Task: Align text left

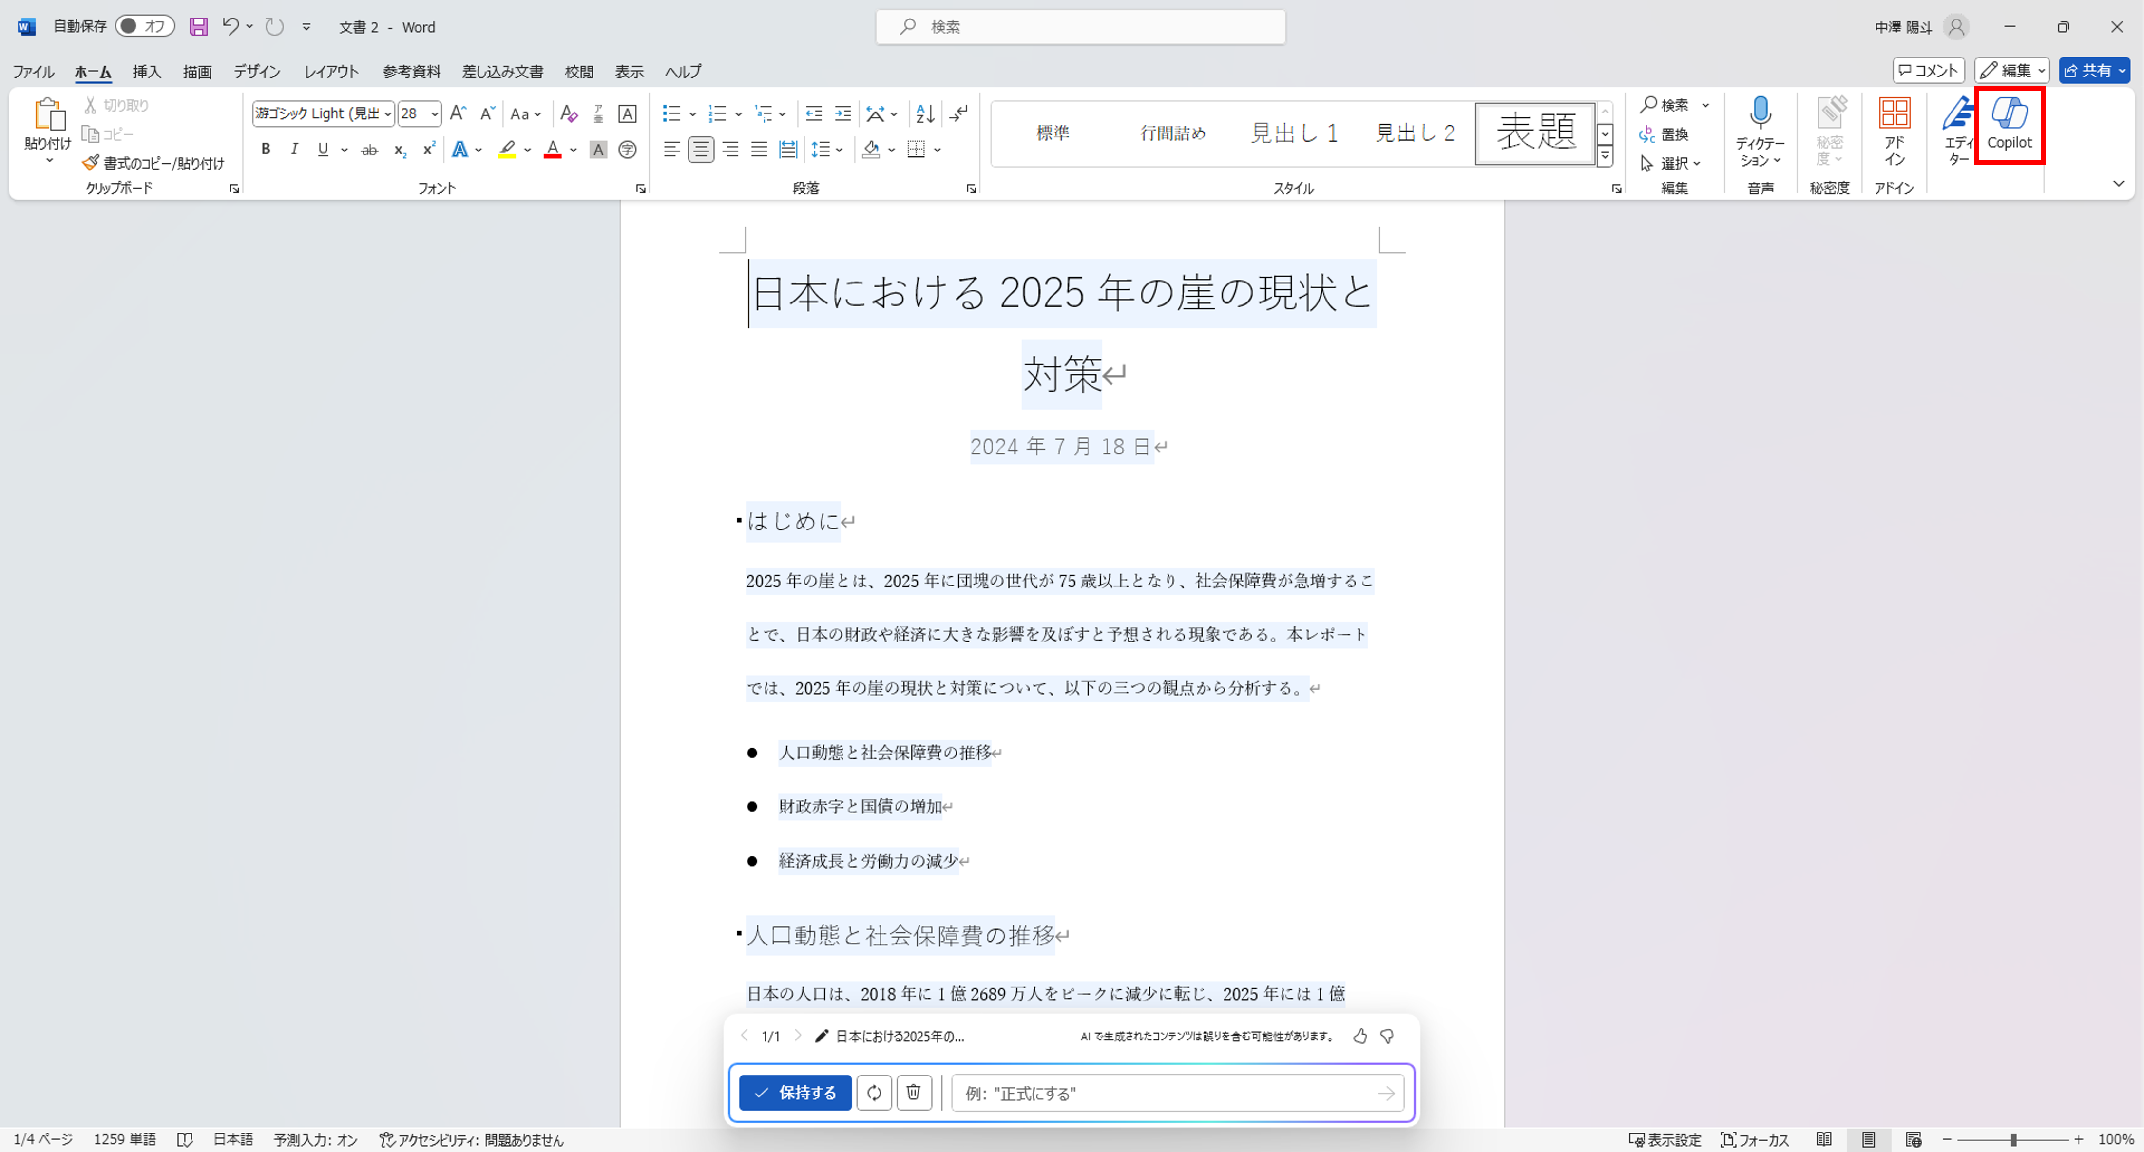Action: pos(671,150)
